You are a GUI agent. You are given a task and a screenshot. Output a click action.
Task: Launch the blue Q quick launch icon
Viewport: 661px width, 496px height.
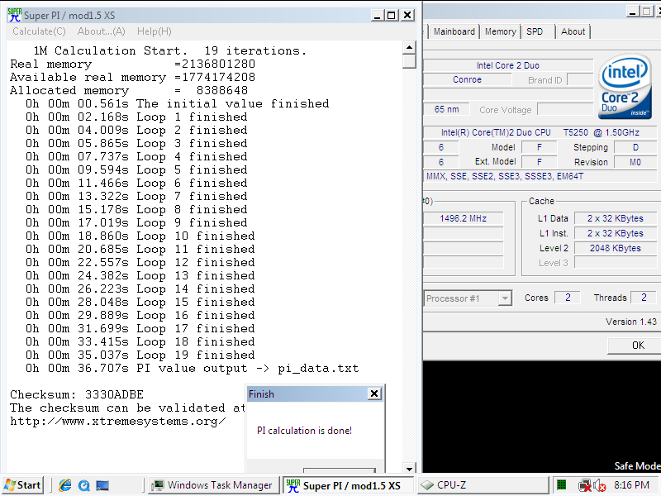(x=84, y=485)
